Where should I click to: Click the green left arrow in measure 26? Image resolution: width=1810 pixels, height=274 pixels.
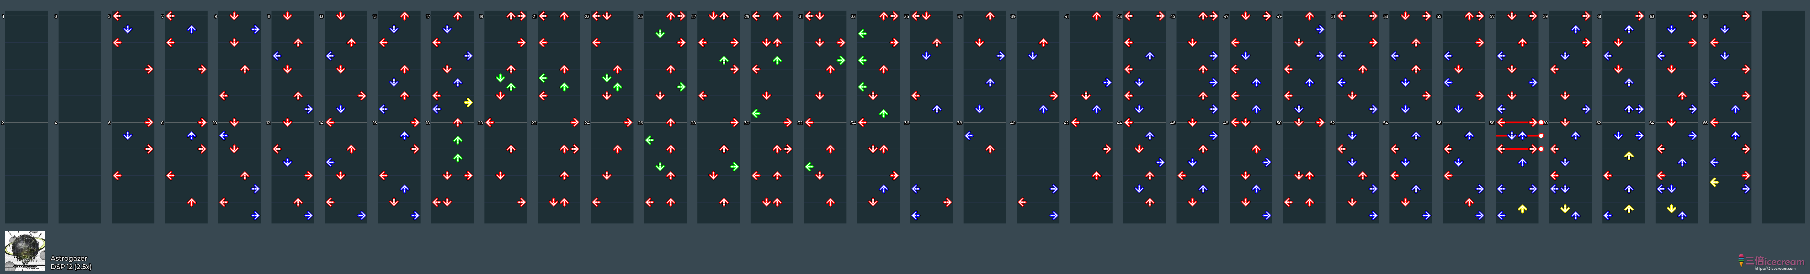(649, 140)
